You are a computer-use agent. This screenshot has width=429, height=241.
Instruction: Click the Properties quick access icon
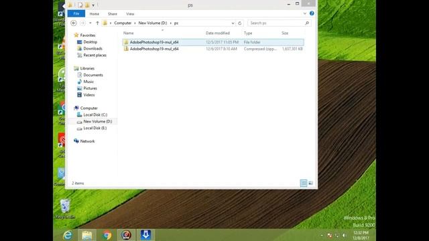[x=80, y=5]
